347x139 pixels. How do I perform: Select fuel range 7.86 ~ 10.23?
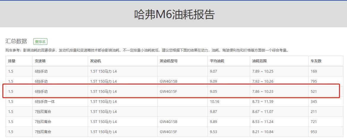pos(263,91)
